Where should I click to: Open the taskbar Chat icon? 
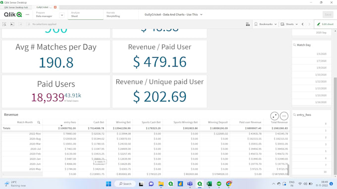click(151, 184)
